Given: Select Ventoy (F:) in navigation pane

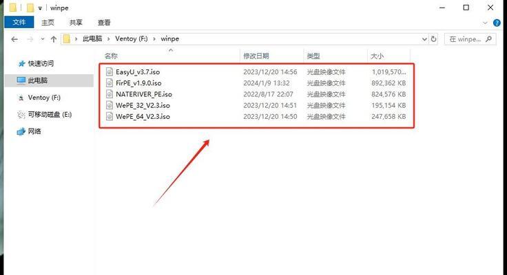Looking at the screenshot, I should coord(44,98).
